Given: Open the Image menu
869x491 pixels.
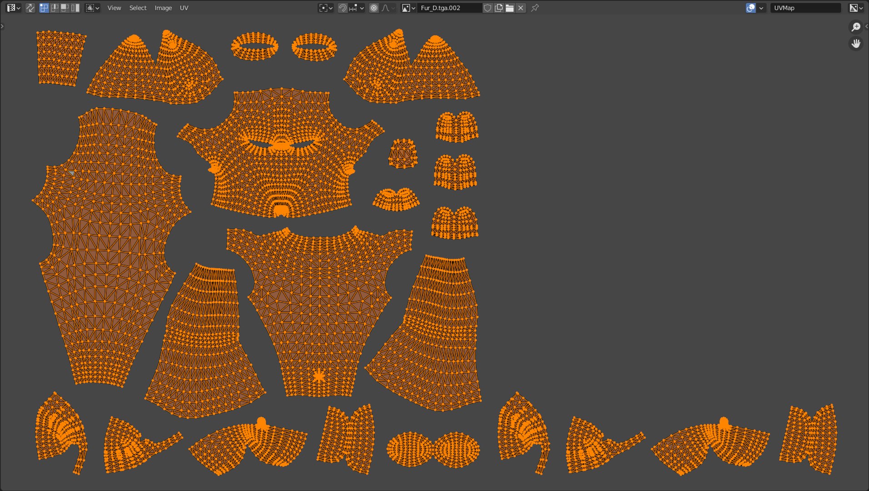Looking at the screenshot, I should (163, 8).
